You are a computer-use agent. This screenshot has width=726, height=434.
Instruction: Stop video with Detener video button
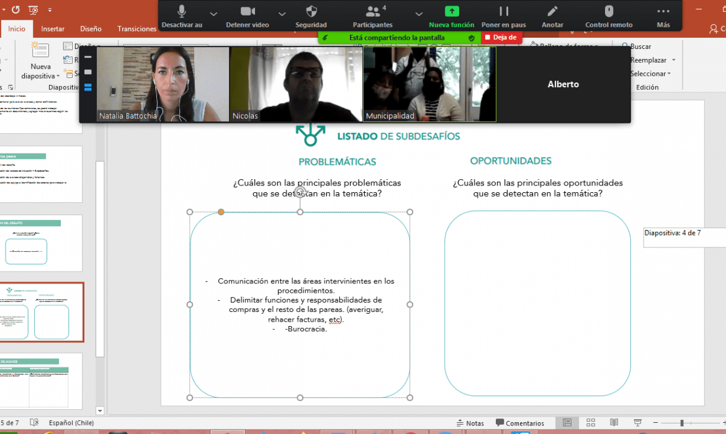[x=248, y=12]
